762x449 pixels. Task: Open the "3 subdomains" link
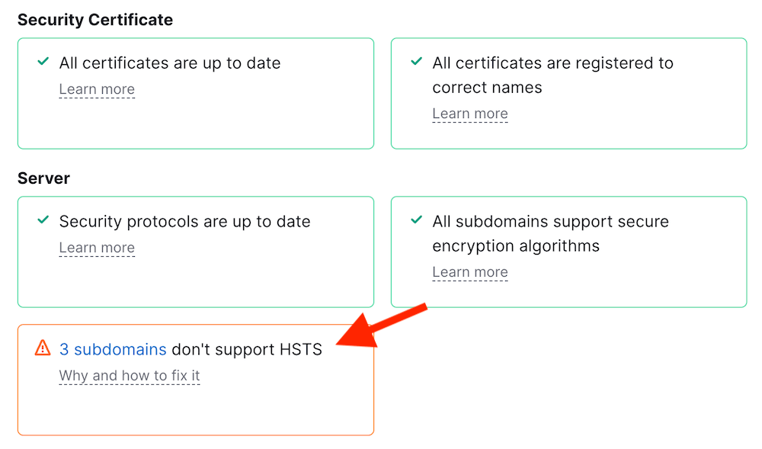(x=113, y=350)
